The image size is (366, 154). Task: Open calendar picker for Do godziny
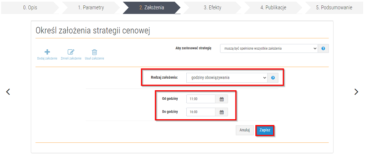tap(222, 112)
